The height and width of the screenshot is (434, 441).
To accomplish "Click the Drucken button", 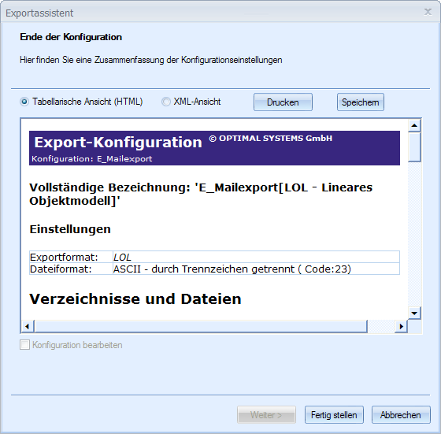I will click(283, 102).
